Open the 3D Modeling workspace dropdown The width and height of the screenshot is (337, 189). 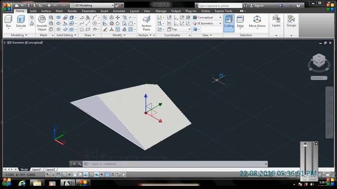click(92, 5)
